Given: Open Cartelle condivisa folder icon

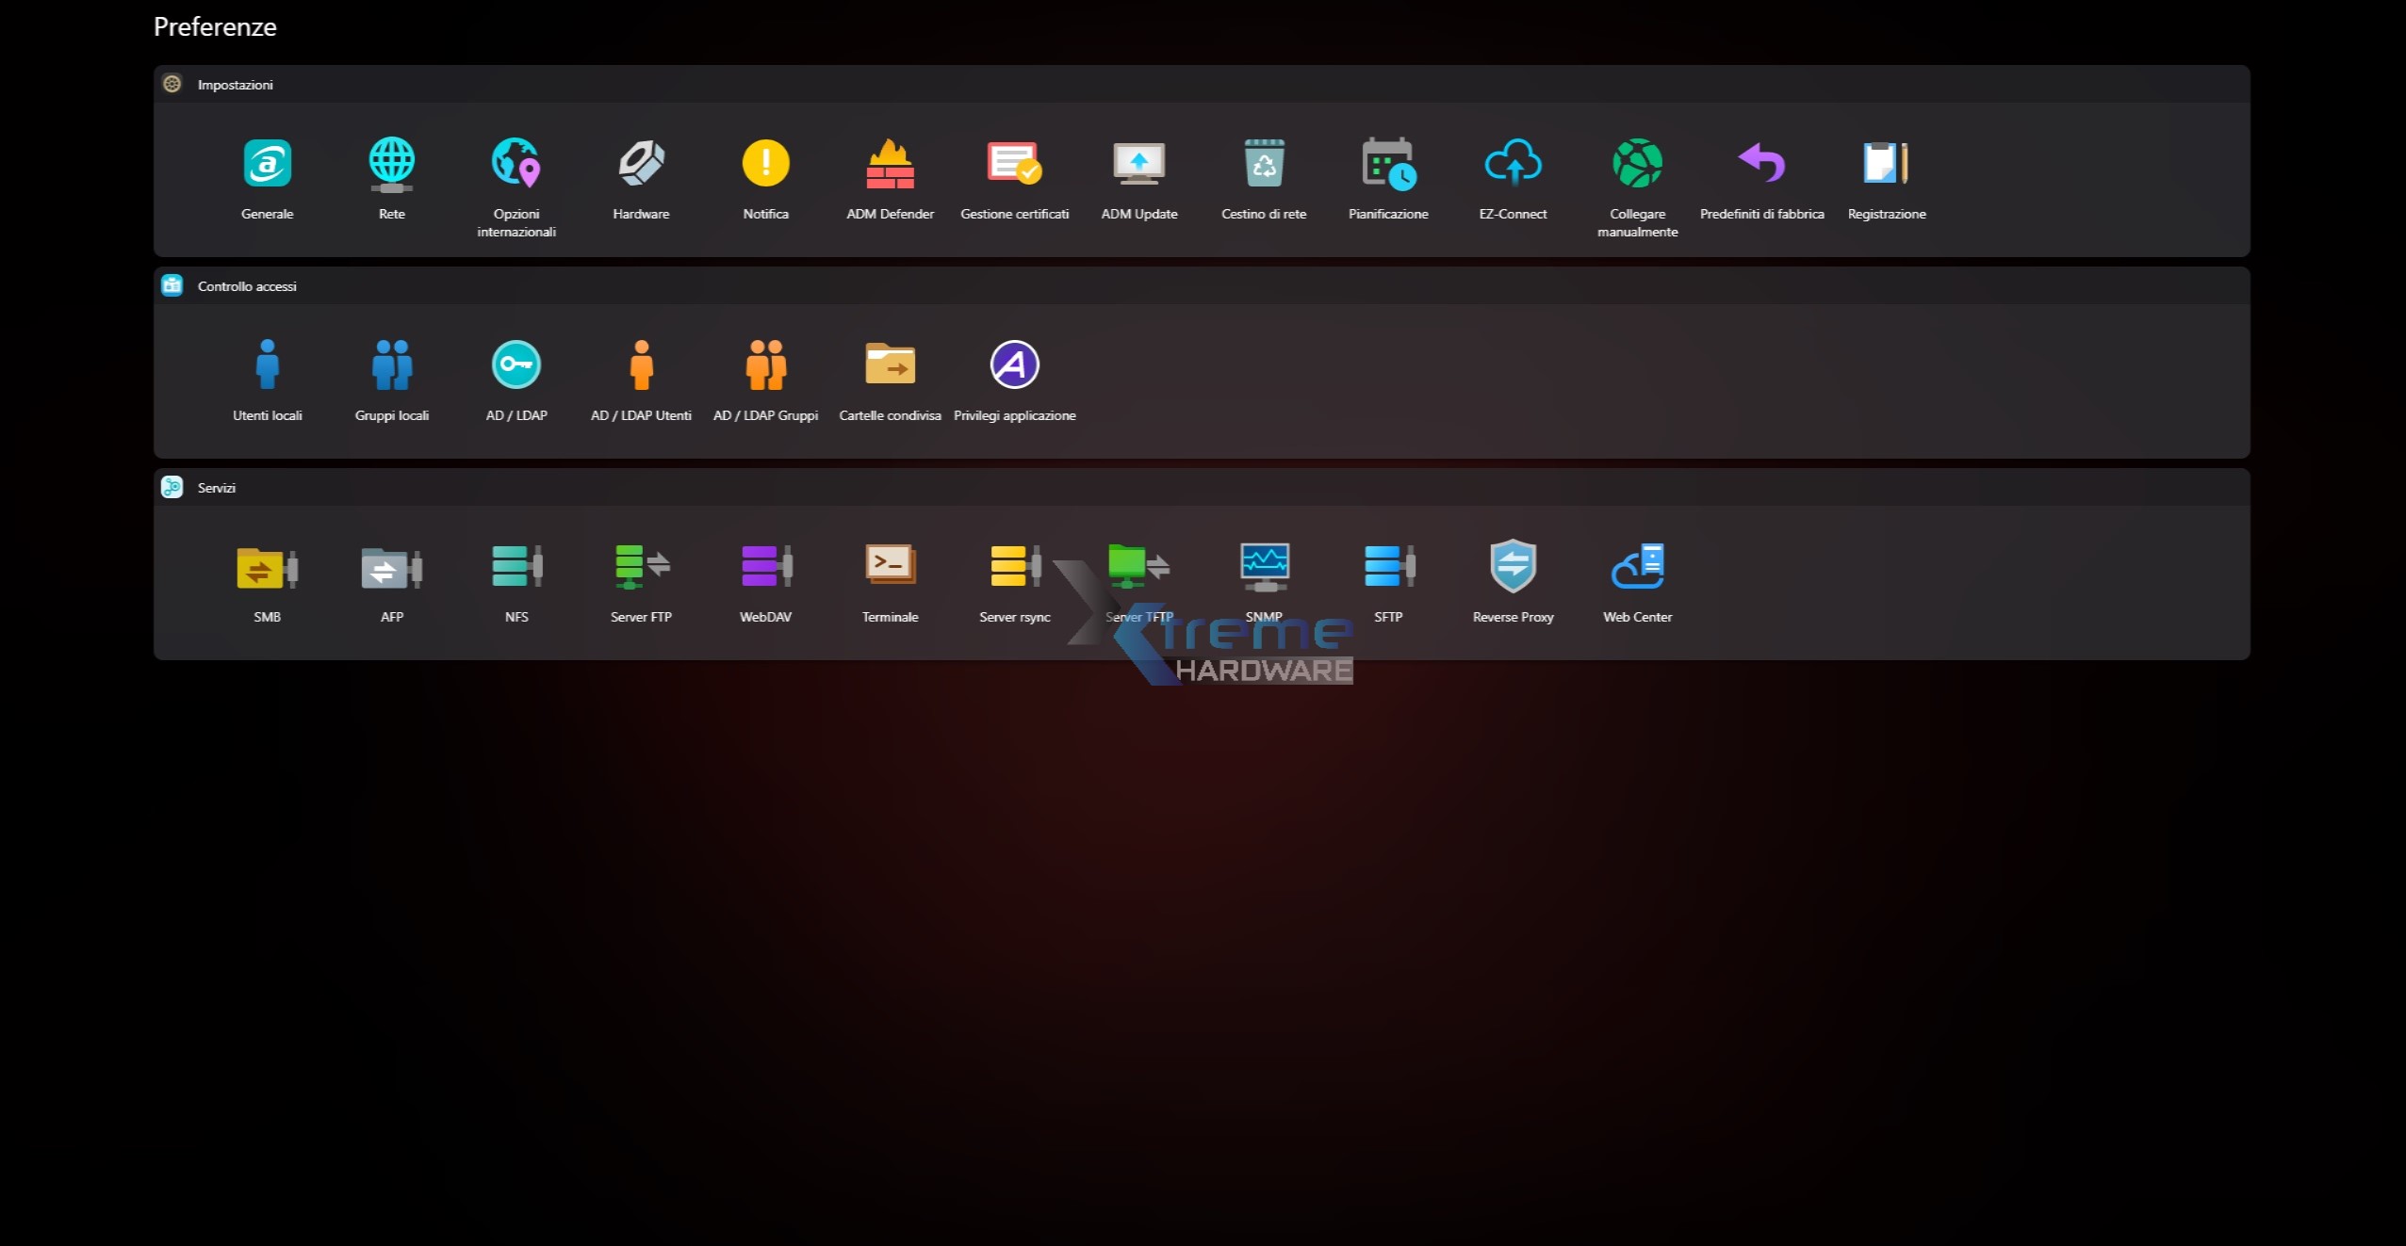Looking at the screenshot, I should 890,365.
